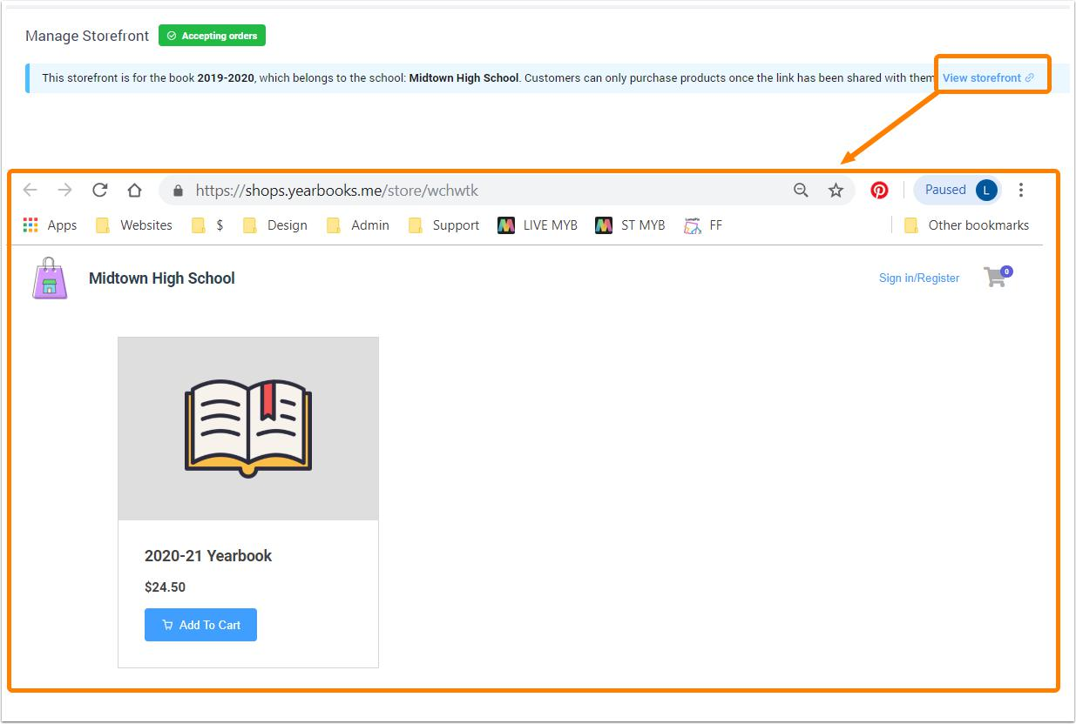Click the open book product image
The image size is (1076, 724).
pos(248,428)
